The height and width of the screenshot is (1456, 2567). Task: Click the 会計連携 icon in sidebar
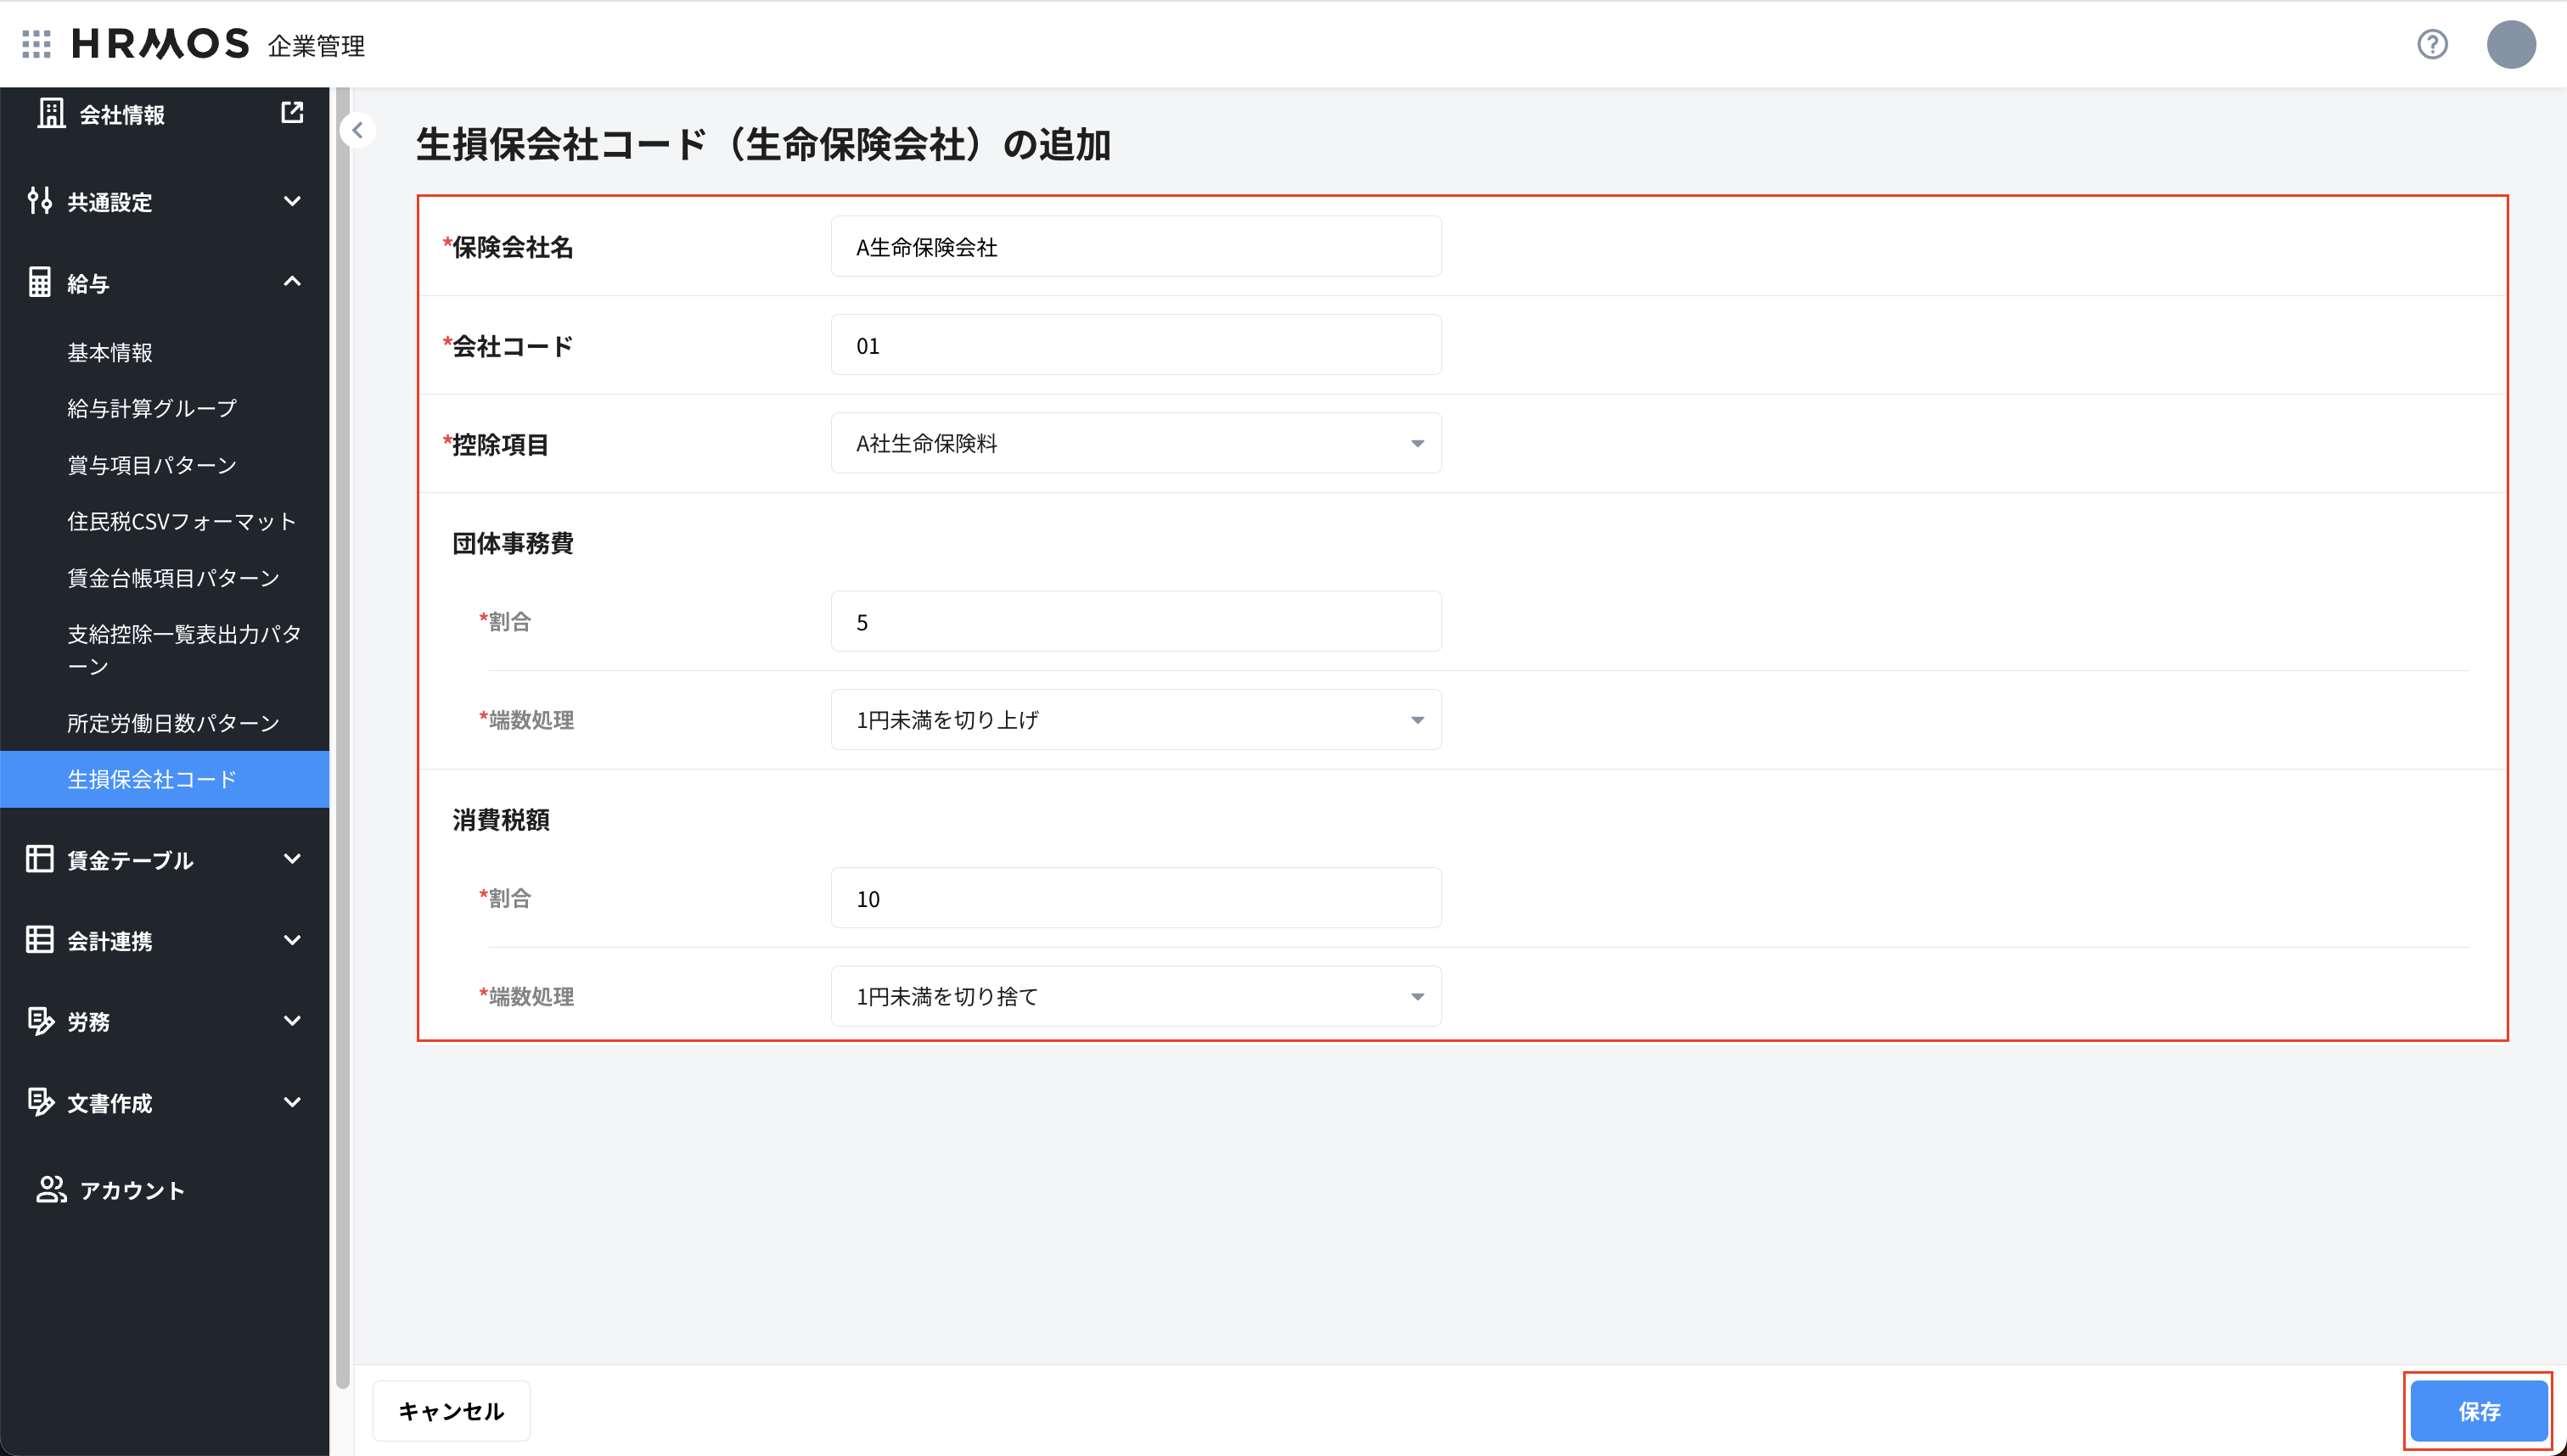(x=40, y=939)
